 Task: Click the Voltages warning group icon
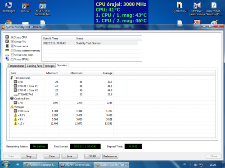pos(12,107)
